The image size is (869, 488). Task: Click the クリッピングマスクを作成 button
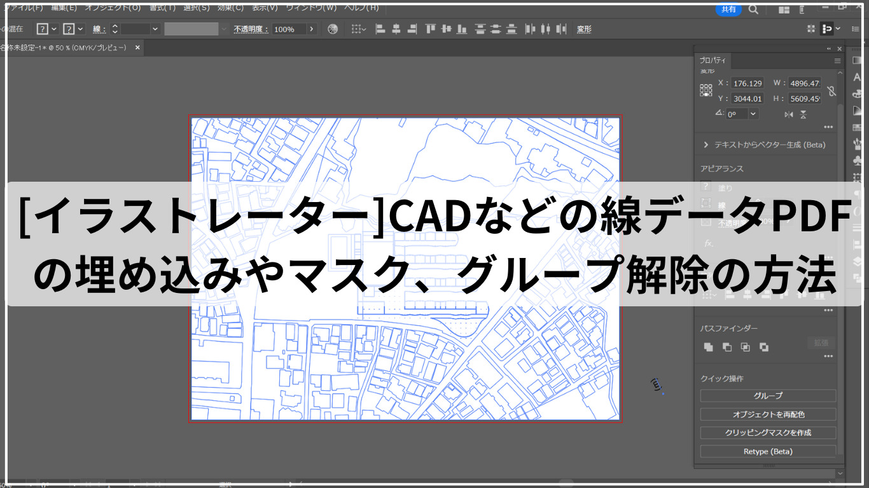tap(768, 433)
